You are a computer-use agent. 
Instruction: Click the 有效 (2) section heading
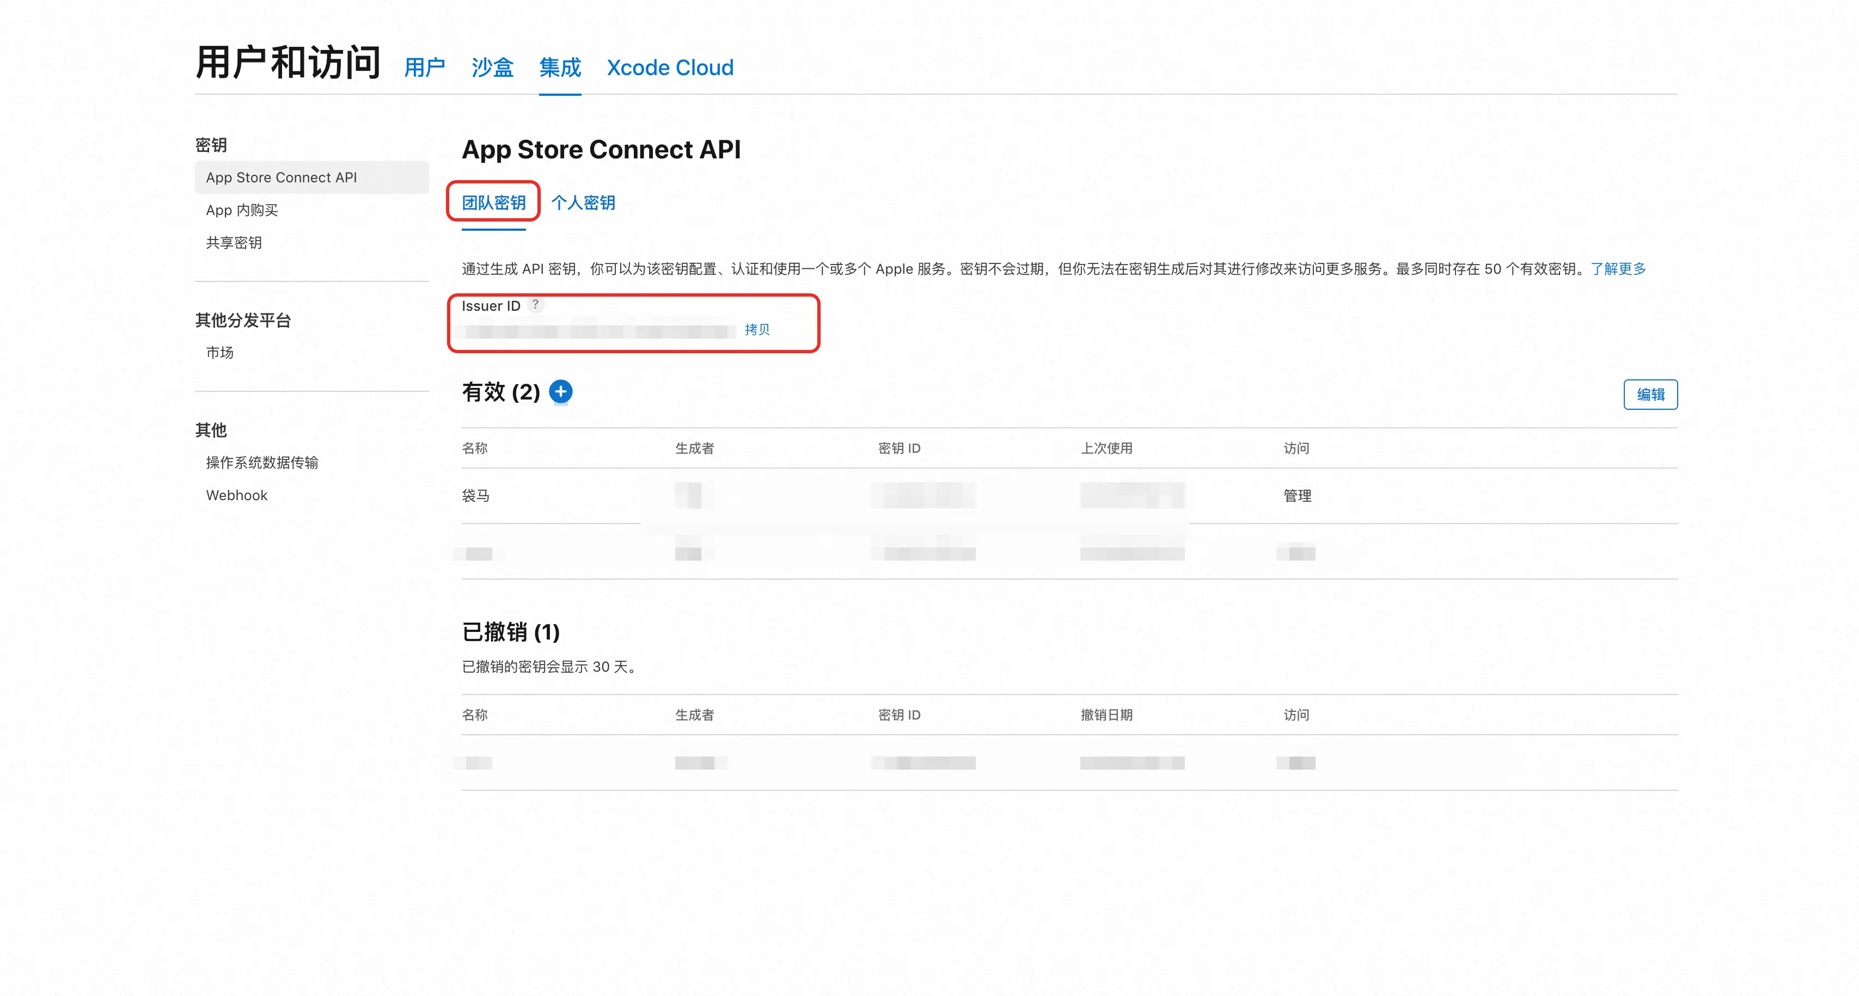[501, 392]
